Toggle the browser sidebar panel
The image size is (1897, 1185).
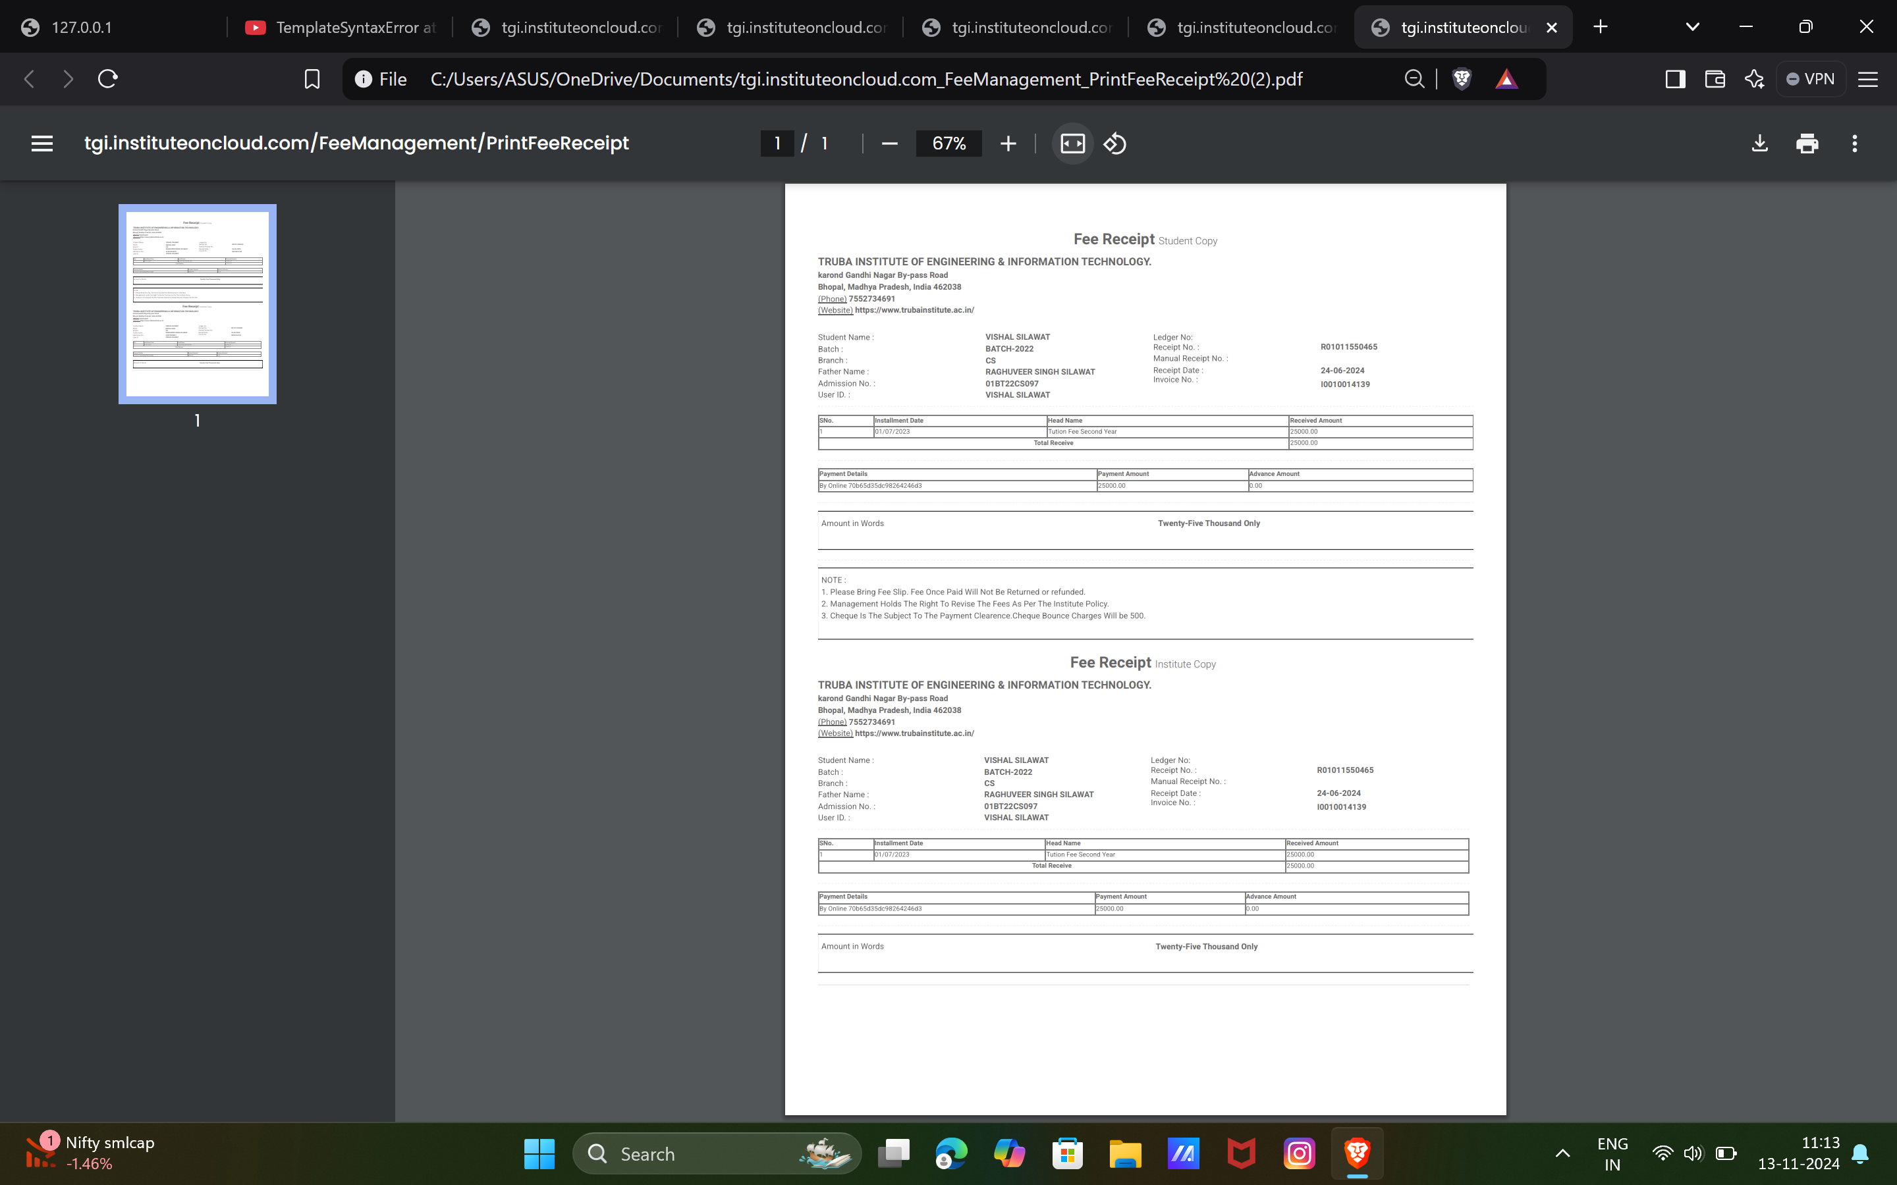(x=1675, y=79)
